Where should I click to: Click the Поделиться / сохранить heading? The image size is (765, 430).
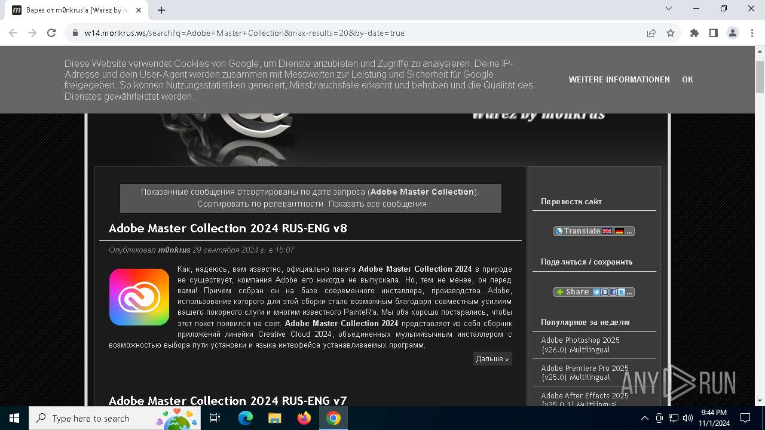[x=586, y=262]
